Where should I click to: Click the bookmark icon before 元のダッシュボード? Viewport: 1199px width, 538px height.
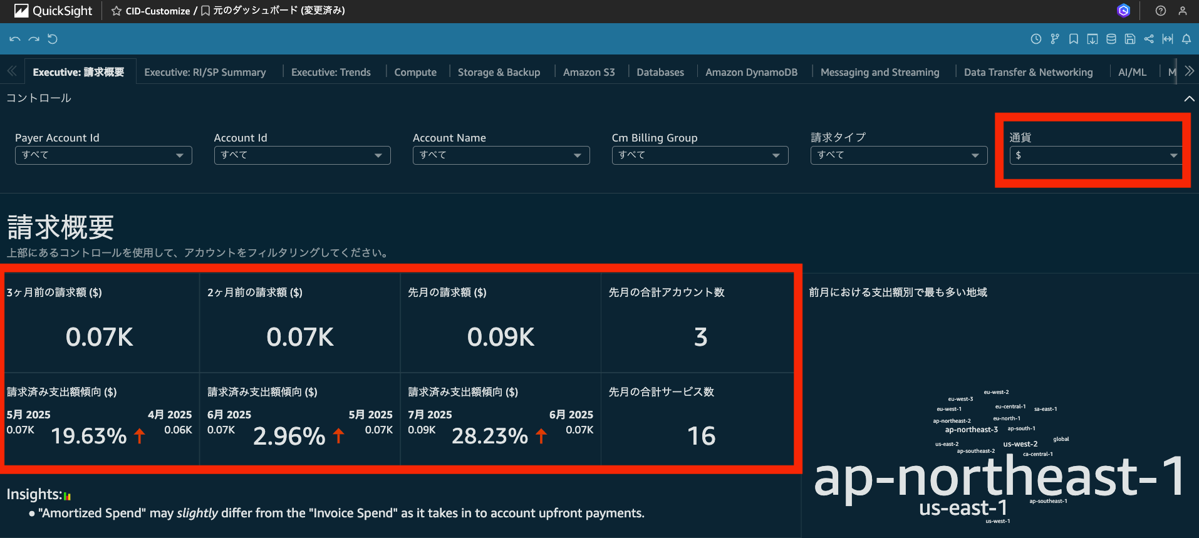point(205,11)
